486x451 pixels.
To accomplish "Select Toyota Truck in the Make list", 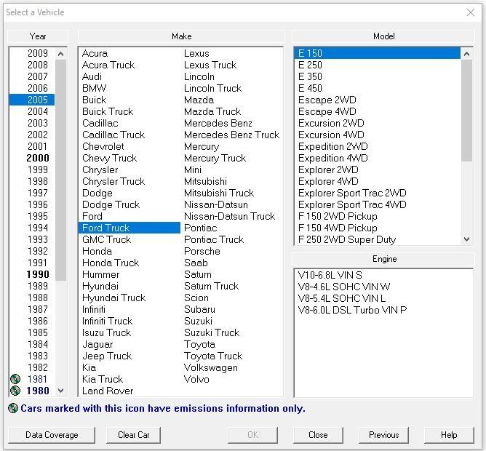I will 213,356.
